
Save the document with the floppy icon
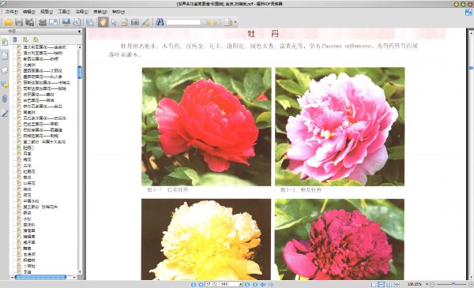19,22
